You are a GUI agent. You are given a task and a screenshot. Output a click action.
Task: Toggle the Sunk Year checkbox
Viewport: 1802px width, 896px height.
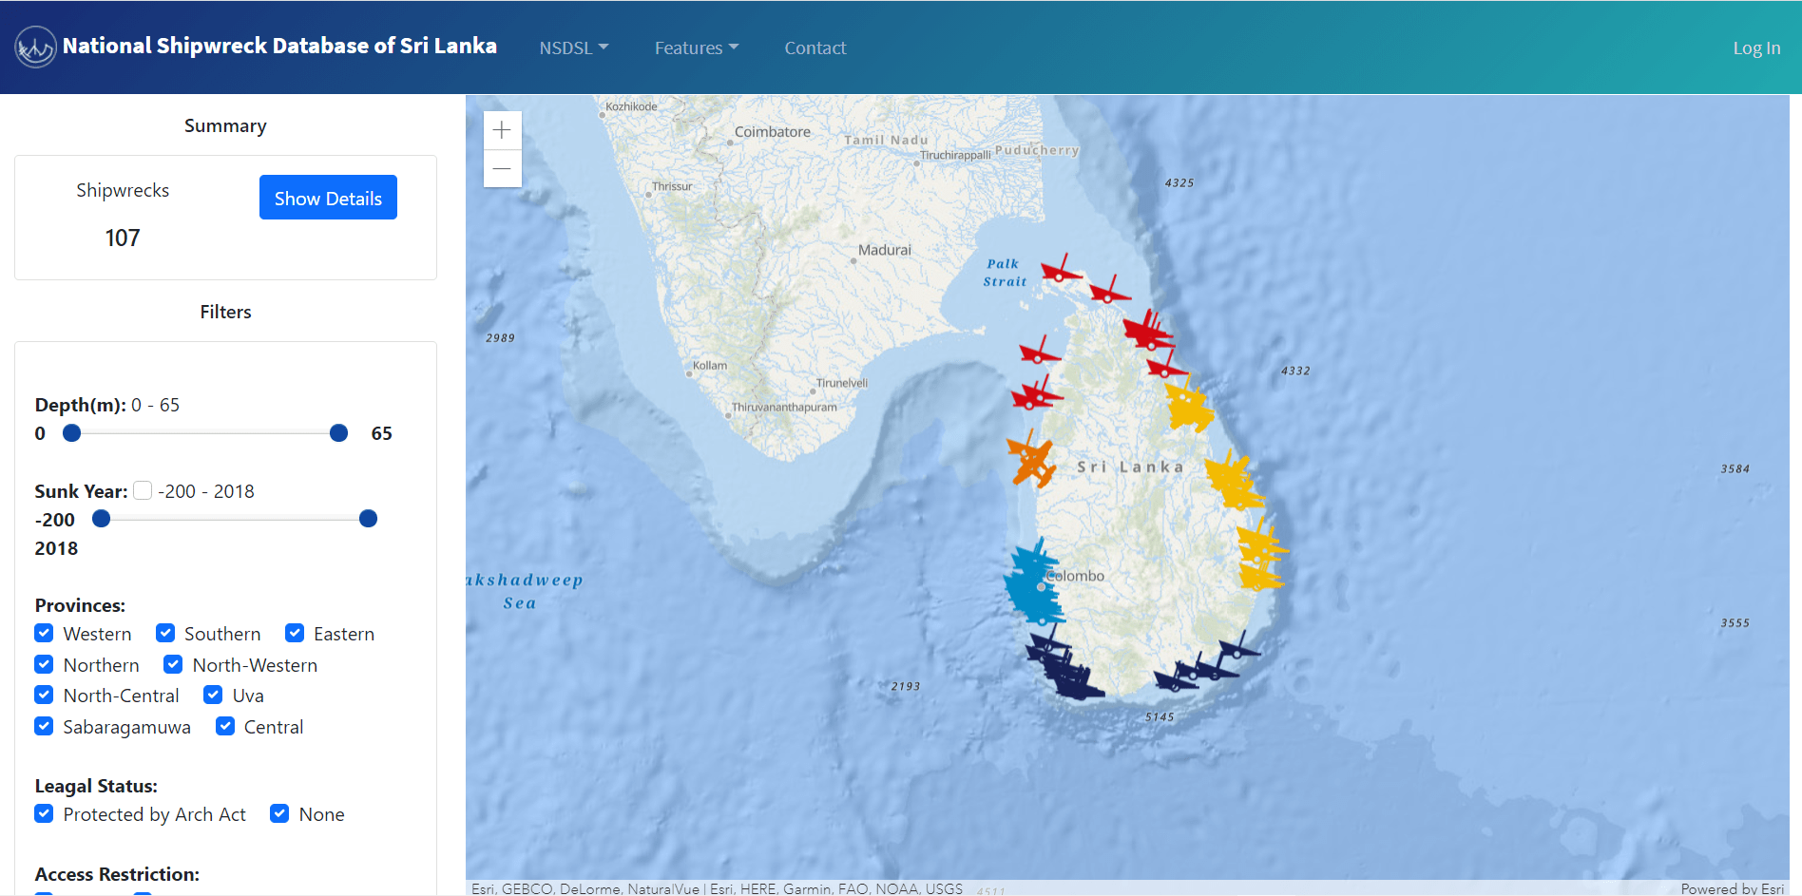142,490
